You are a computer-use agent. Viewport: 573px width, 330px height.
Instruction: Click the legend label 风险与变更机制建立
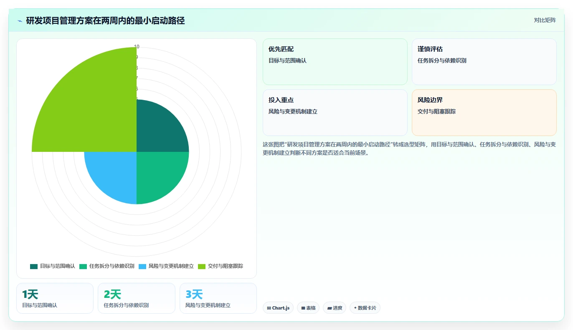tap(171, 266)
